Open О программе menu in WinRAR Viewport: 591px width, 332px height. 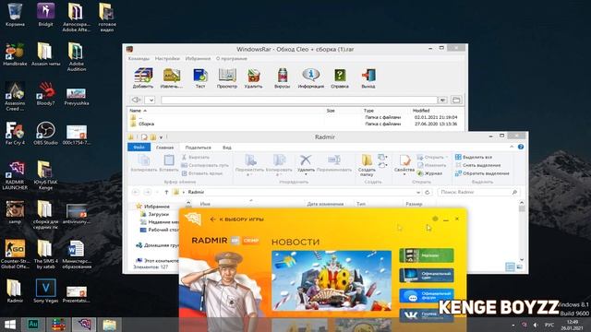pyautogui.click(x=232, y=59)
